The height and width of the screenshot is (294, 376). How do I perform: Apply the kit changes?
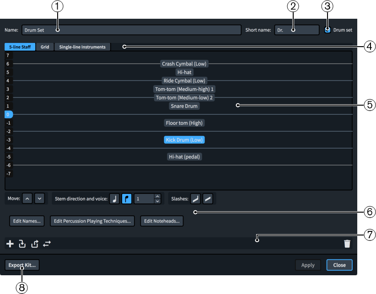[x=308, y=265]
